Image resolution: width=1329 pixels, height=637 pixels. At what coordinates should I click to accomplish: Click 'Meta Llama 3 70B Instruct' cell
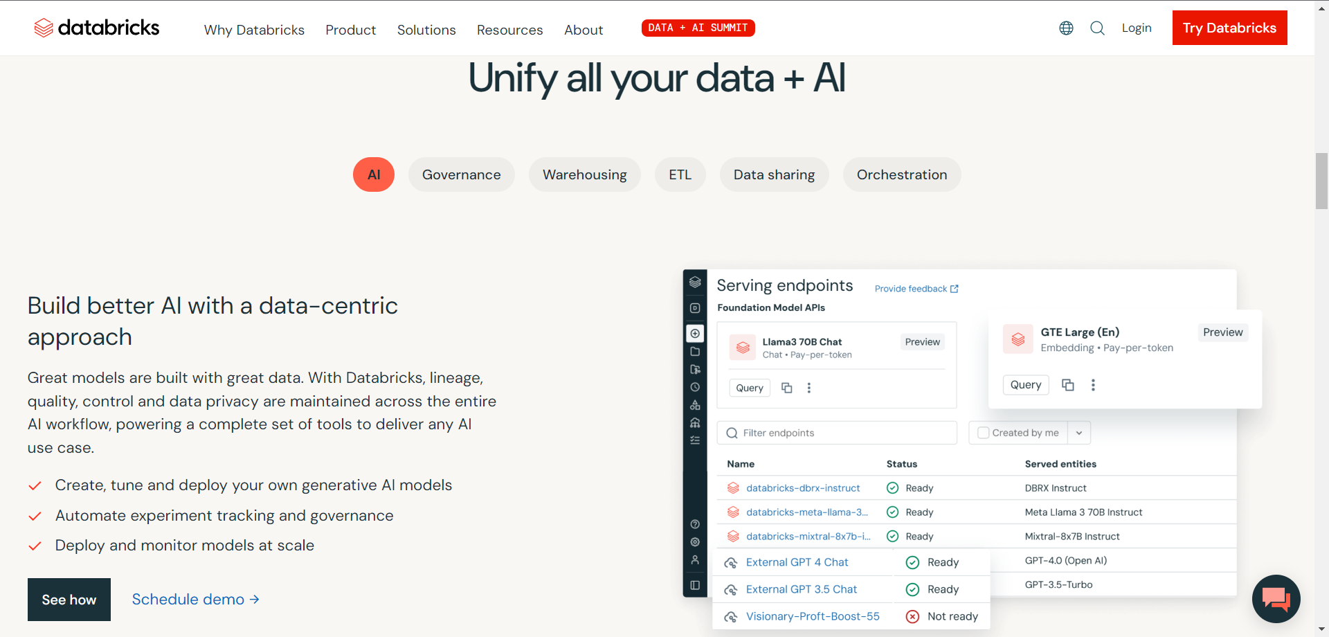coord(1083,512)
